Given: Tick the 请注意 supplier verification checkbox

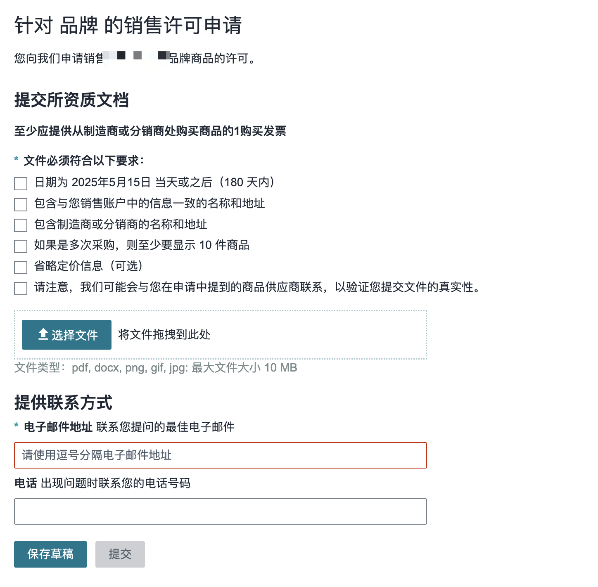Looking at the screenshot, I should click(21, 288).
